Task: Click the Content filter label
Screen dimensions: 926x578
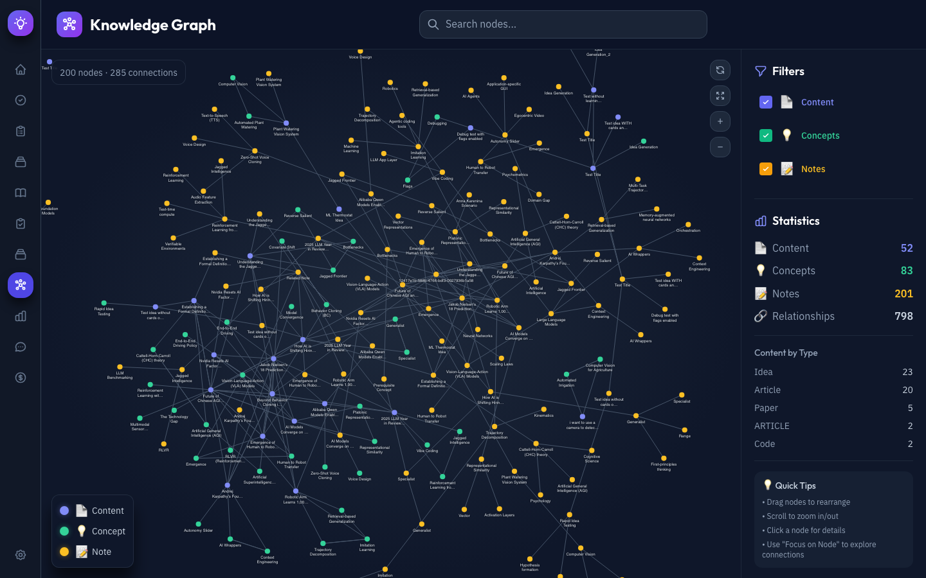Action: click(x=817, y=102)
